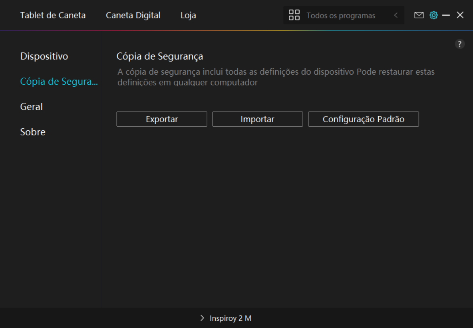
Task: Click the four-square programs grid icon
Action: click(294, 15)
